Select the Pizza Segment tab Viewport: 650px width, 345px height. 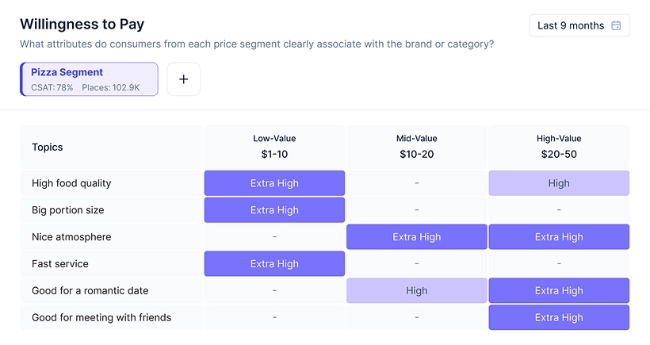tap(89, 79)
